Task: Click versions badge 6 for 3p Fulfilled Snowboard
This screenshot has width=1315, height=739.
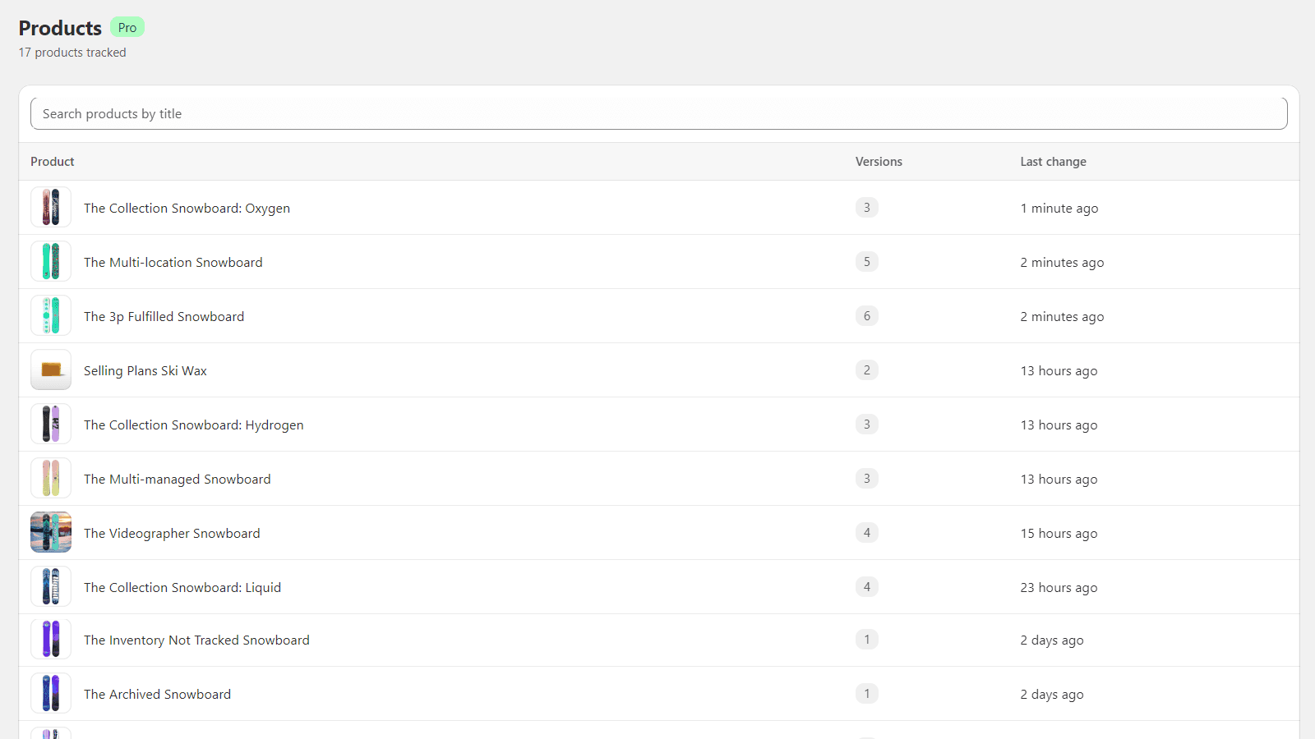Action: click(866, 315)
